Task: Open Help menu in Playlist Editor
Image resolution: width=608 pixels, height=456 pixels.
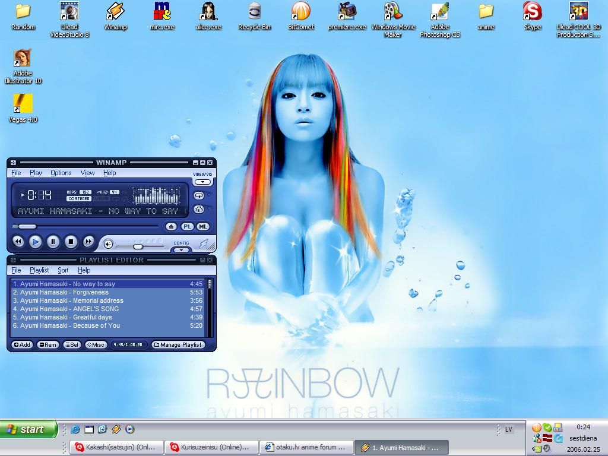Action: (x=84, y=270)
